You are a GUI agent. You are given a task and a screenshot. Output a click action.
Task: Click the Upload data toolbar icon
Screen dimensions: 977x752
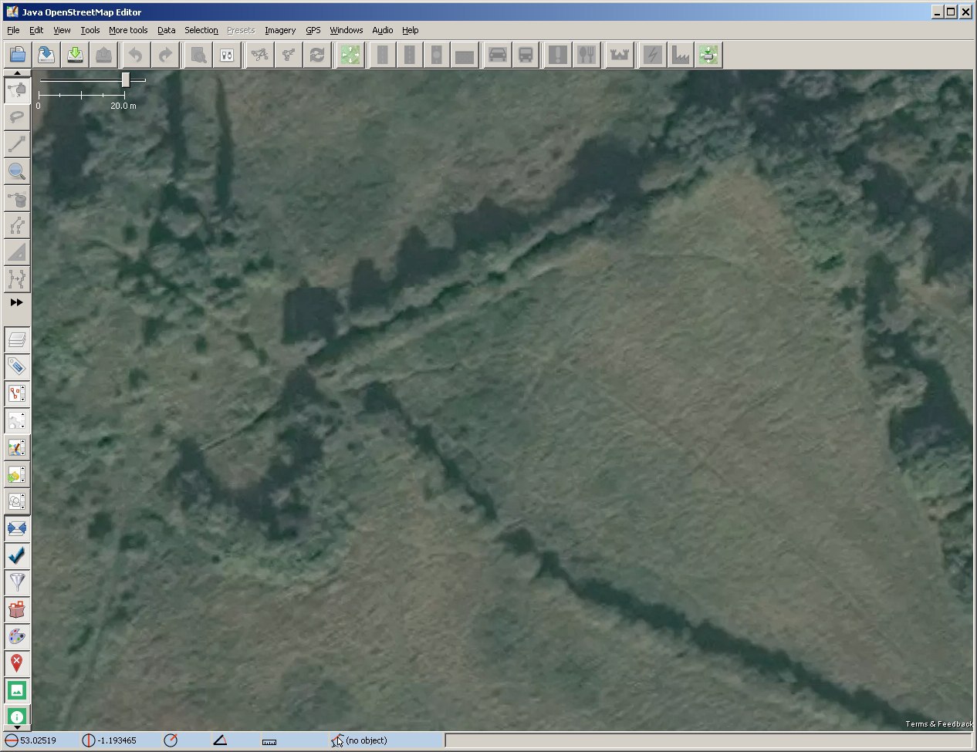pos(103,55)
